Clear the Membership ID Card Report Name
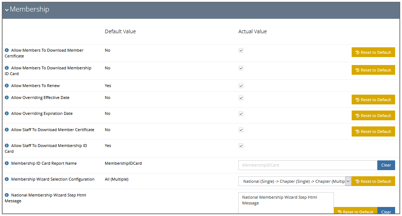This screenshot has width=402, height=216. point(386,165)
